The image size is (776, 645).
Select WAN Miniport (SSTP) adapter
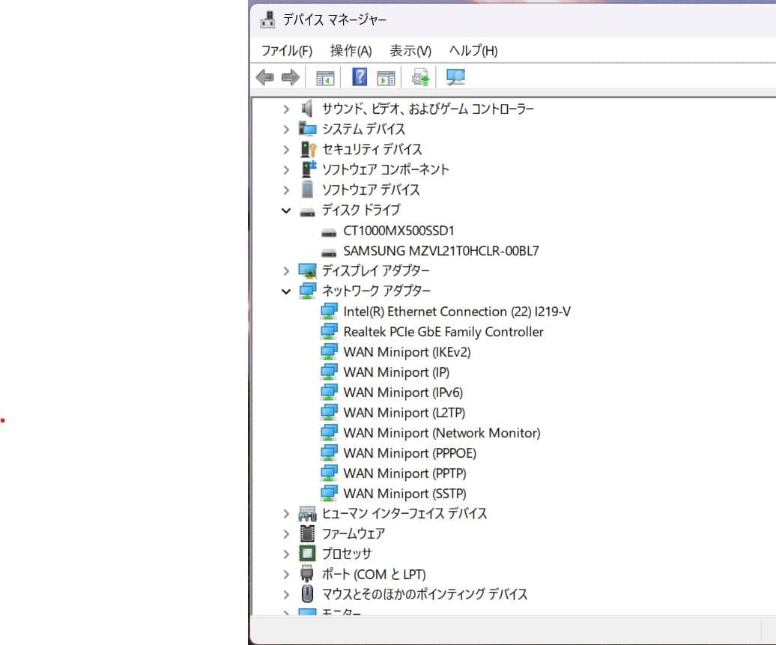click(404, 493)
